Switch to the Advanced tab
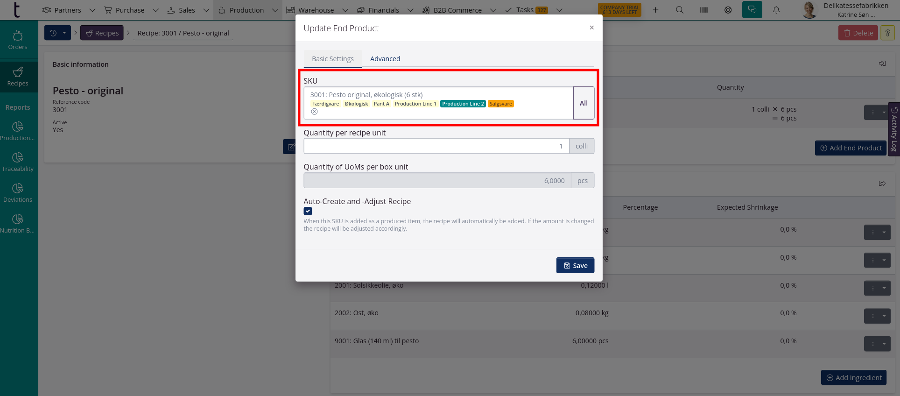The width and height of the screenshot is (900, 396). pos(385,59)
